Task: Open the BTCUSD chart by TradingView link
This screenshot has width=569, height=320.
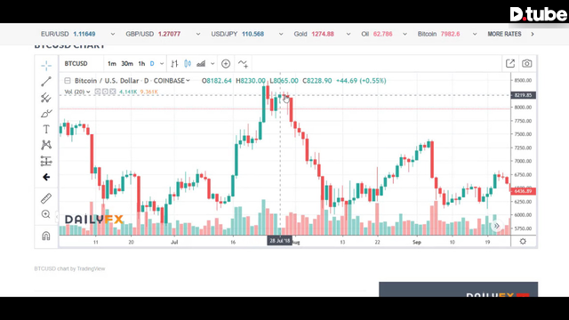Action: pyautogui.click(x=69, y=268)
